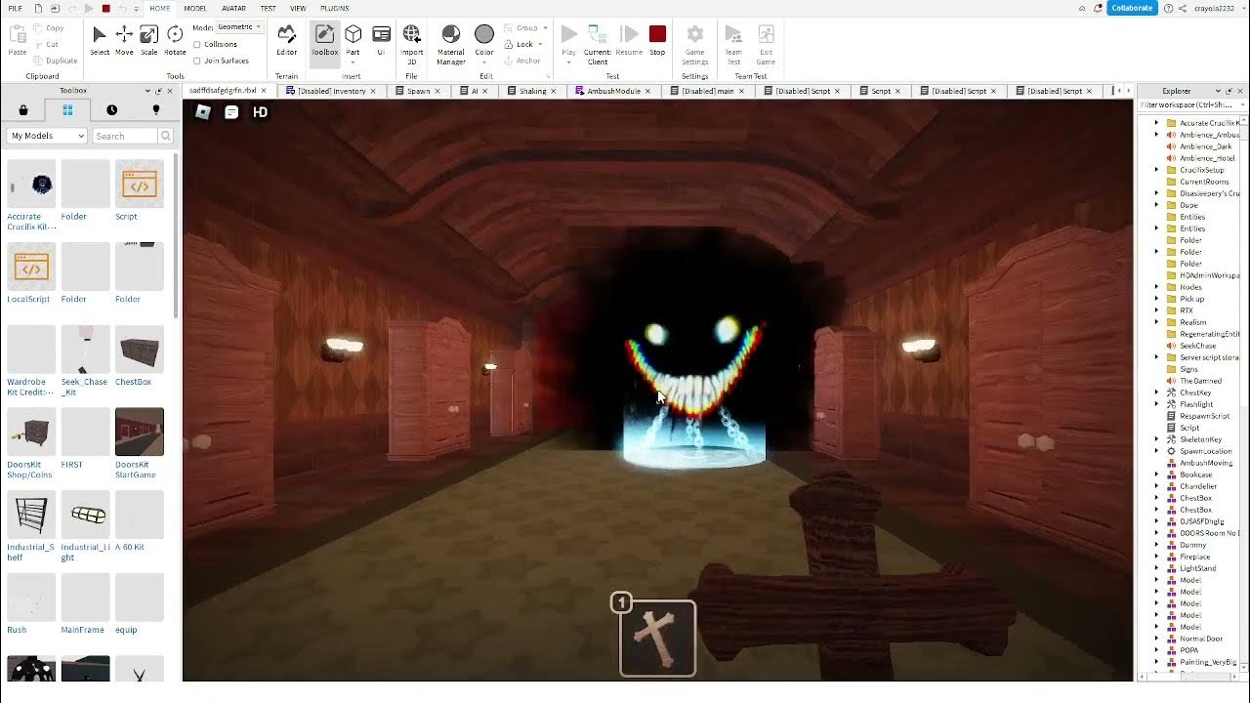Image resolution: width=1250 pixels, height=703 pixels.
Task: Open Roblox menu in game viewport
Action: pos(202,112)
